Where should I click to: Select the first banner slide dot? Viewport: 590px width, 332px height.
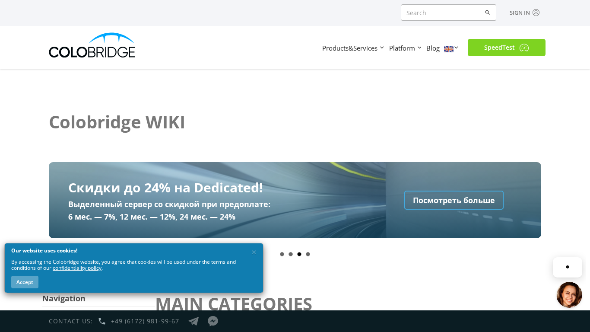tap(282, 254)
